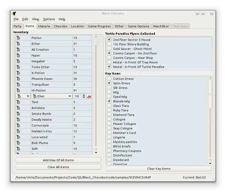Image resolution: width=226 pixels, height=192 pixels.
Task: Click the item icon beside Soft
Action: point(18,149)
